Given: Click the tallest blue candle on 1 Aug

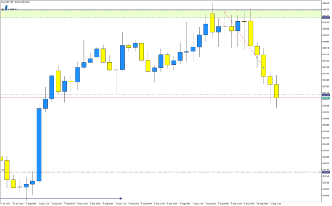Looking at the screenshot, I should (39, 144).
